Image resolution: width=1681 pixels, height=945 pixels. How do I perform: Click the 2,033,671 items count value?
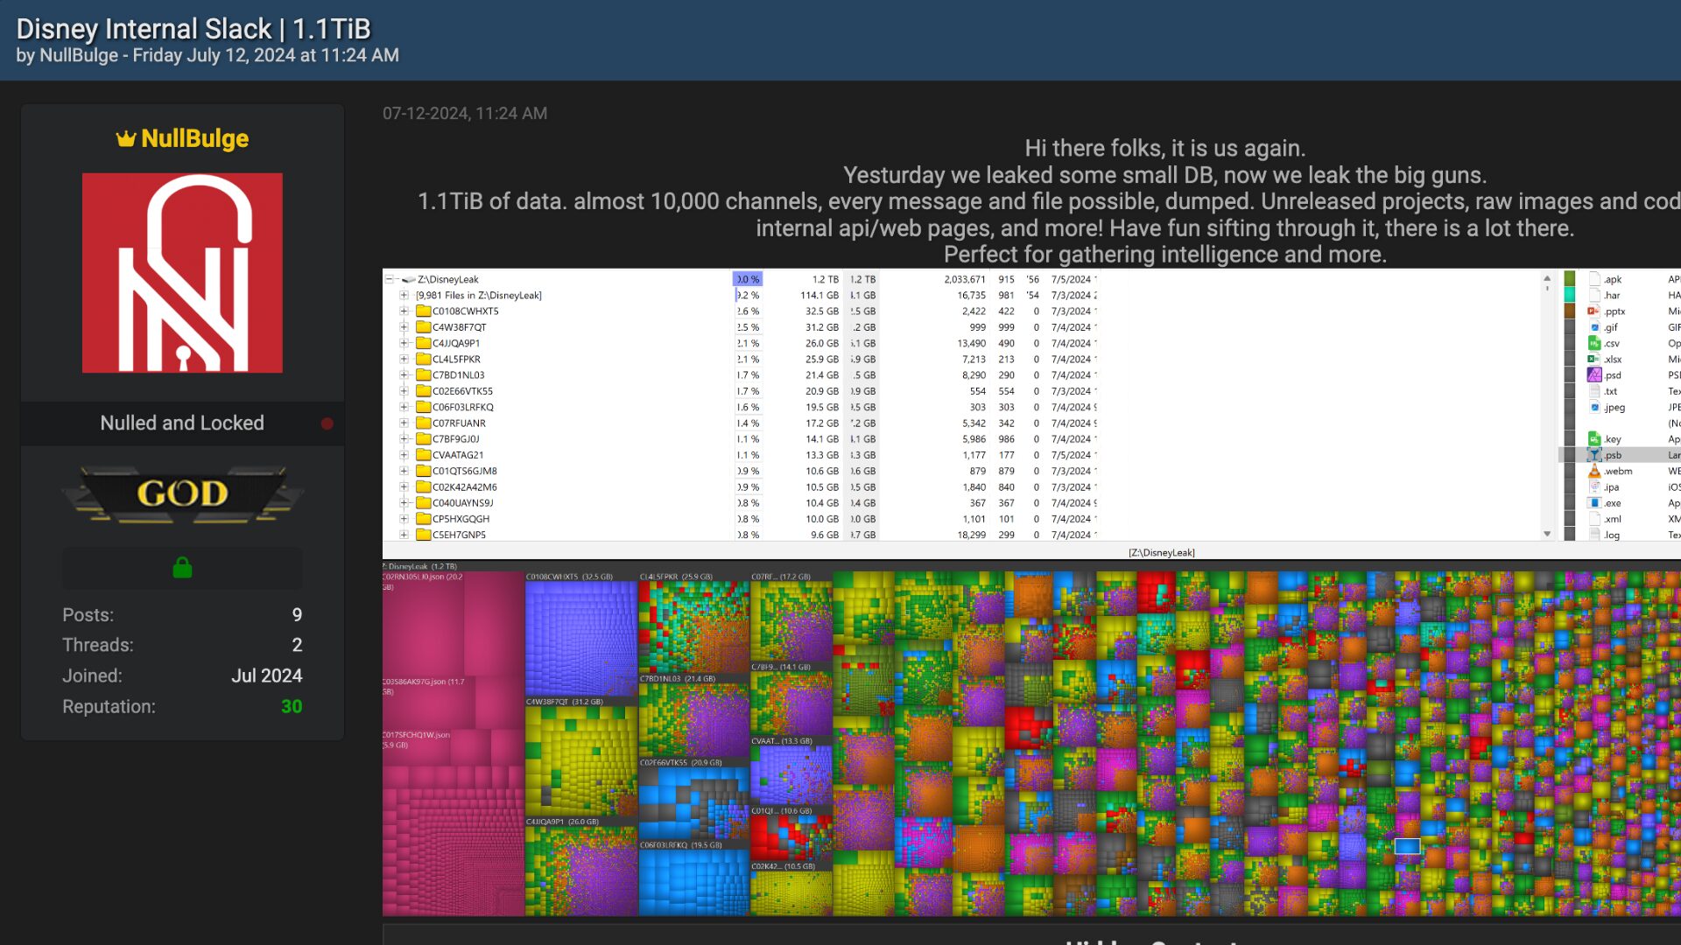965,280
